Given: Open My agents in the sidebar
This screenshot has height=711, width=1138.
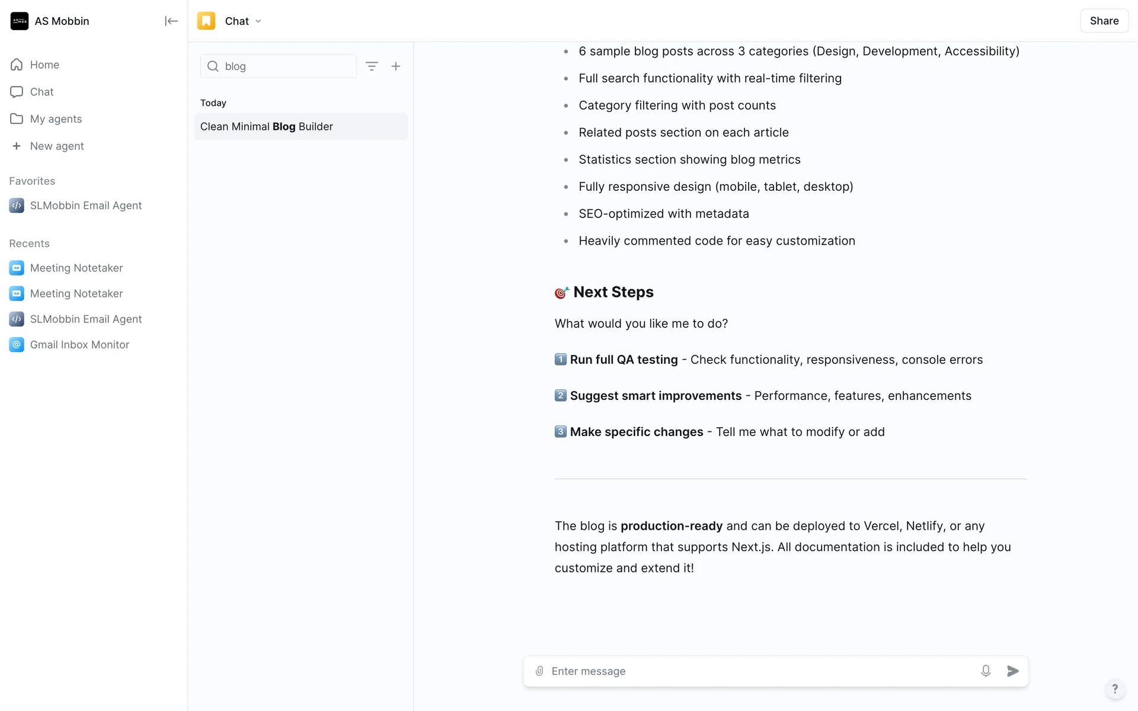Looking at the screenshot, I should pyautogui.click(x=56, y=119).
